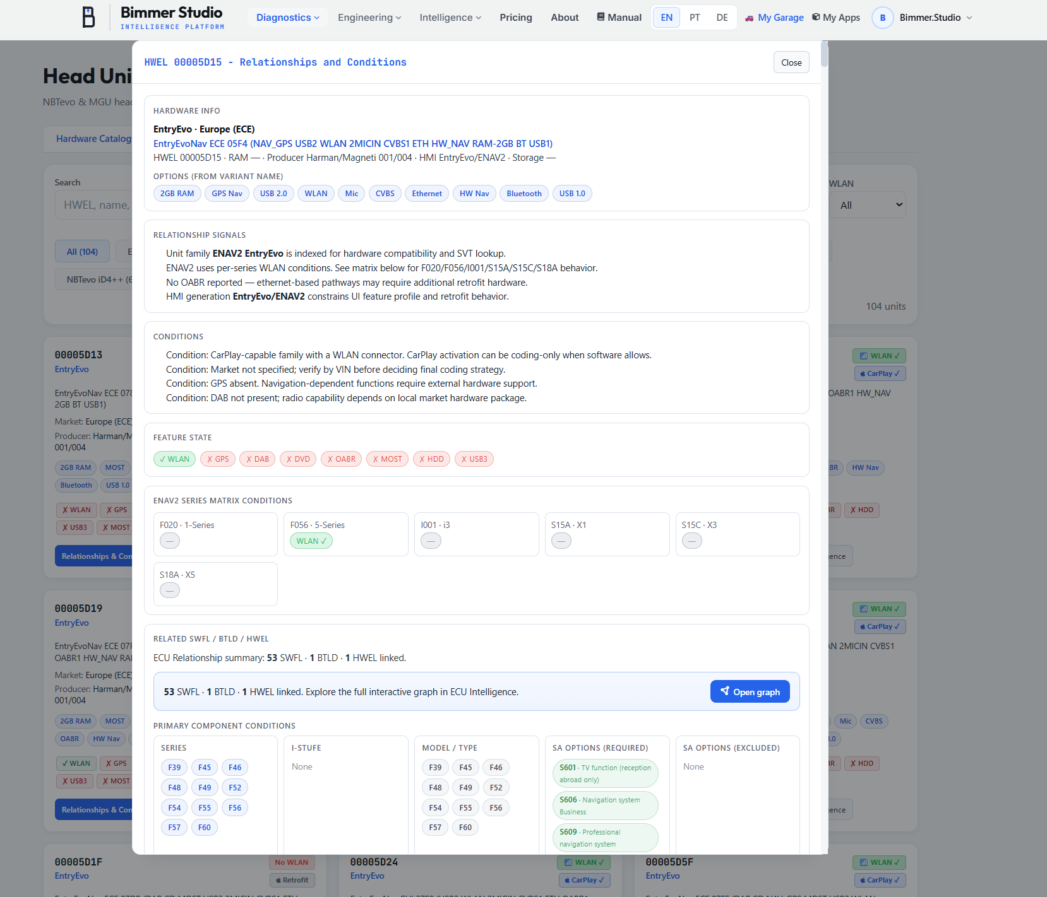Click the Bimmer Studio logo icon

[89, 17]
